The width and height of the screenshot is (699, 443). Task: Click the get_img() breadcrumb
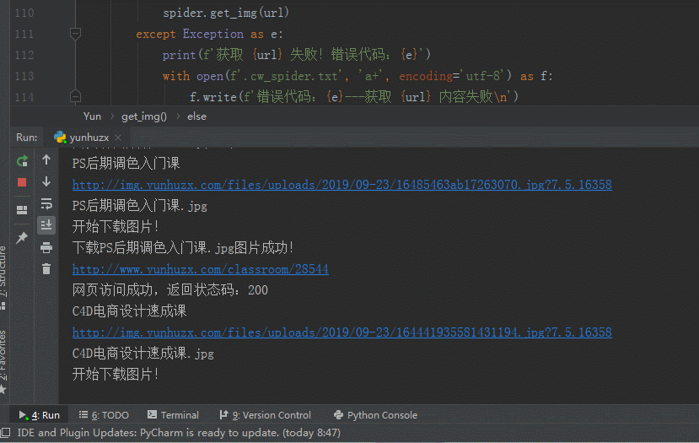click(144, 116)
